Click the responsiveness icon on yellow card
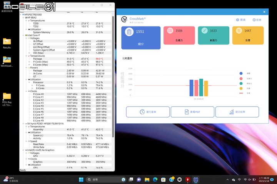Screen dimensions: 277x184 pyautogui.click(x=239, y=31)
